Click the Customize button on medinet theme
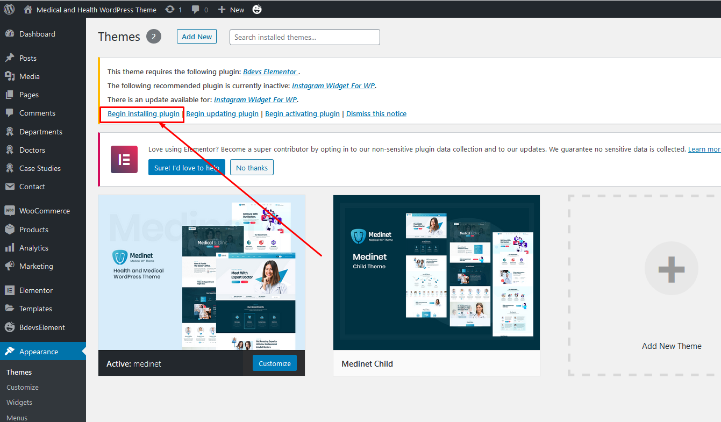This screenshot has width=721, height=422. pos(275,363)
